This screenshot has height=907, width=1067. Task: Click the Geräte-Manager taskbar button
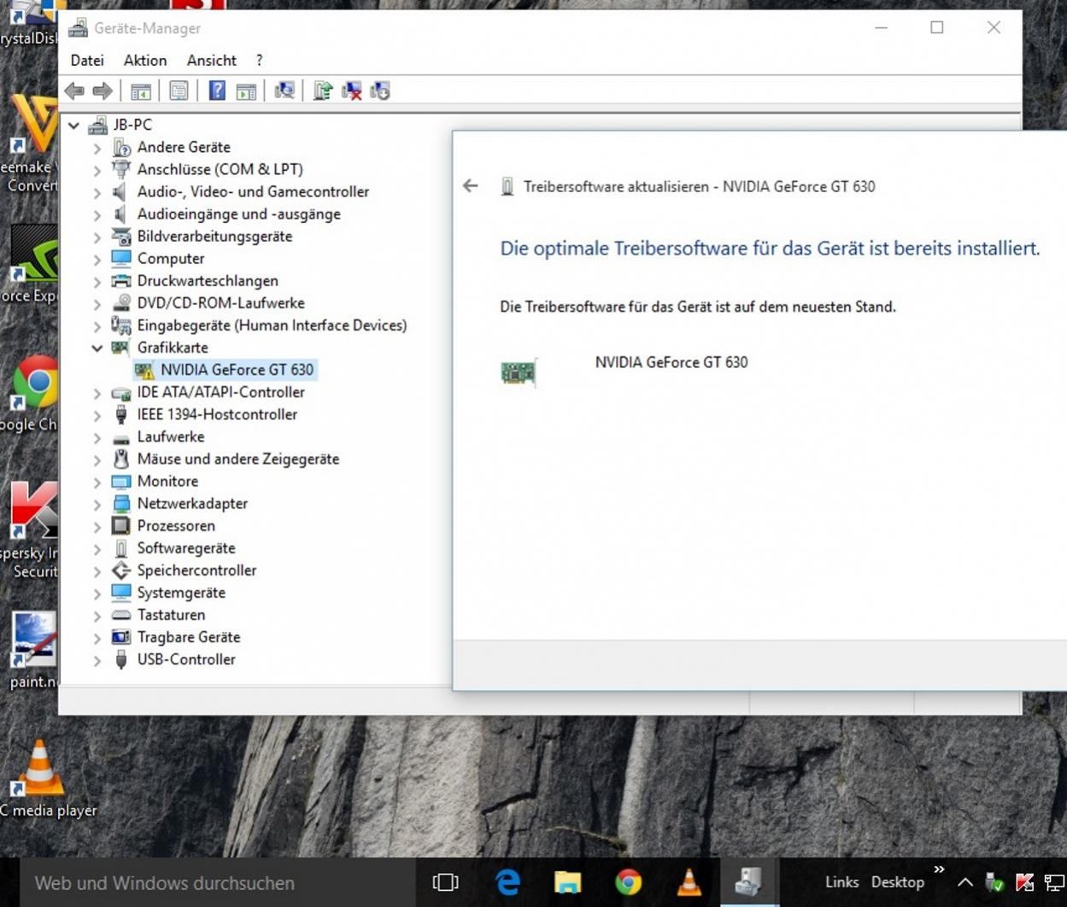tap(749, 883)
